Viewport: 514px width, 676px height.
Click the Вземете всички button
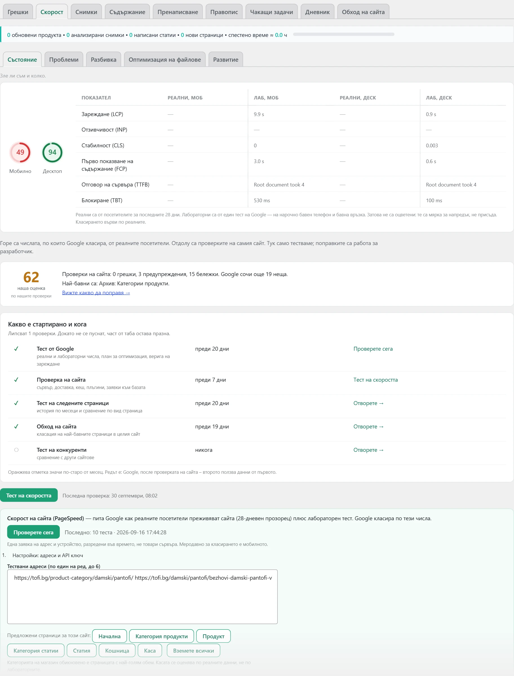[x=194, y=651]
